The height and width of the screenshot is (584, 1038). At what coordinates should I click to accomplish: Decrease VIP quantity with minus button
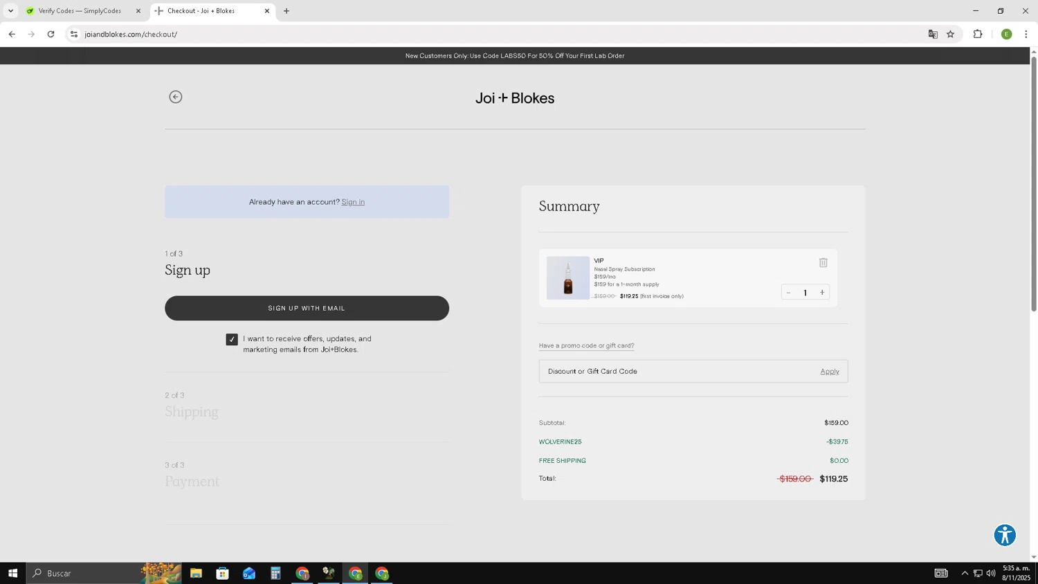(788, 293)
